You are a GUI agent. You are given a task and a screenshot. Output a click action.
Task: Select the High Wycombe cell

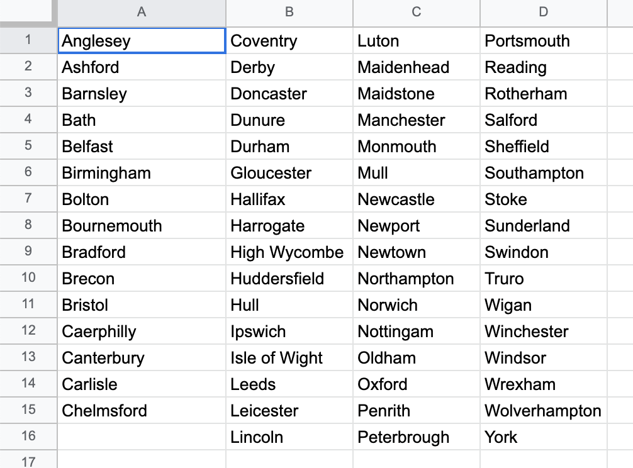pyautogui.click(x=289, y=252)
